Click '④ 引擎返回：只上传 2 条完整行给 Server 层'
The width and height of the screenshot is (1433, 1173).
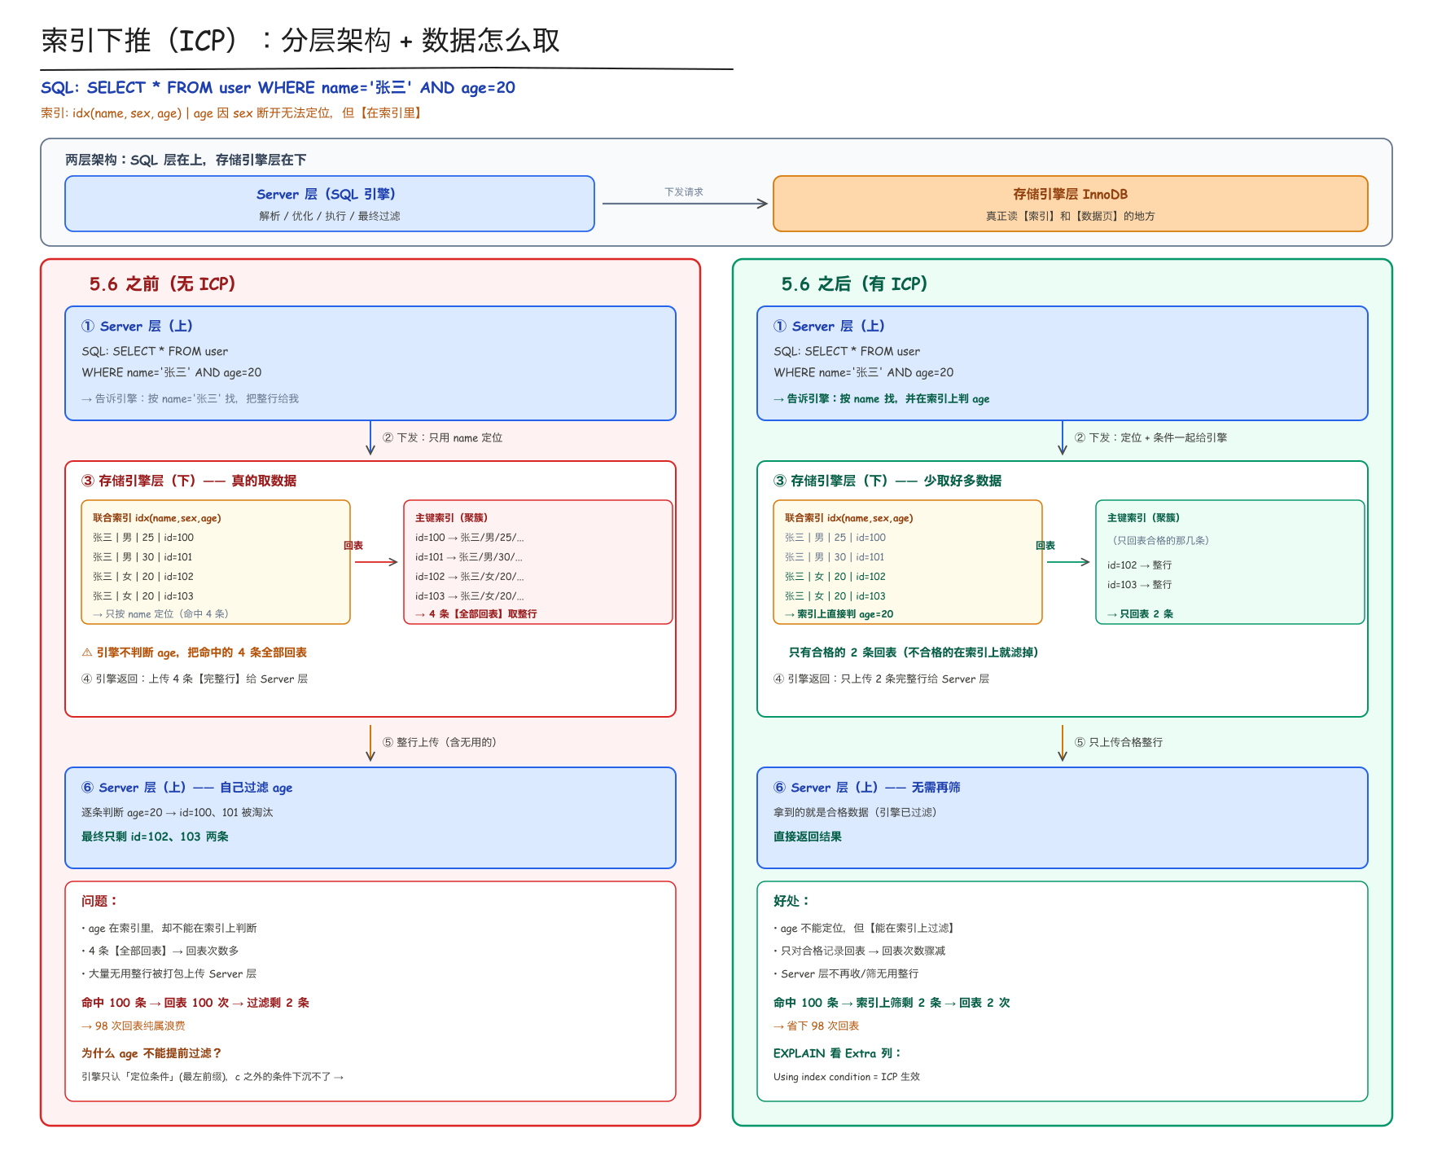click(x=881, y=679)
